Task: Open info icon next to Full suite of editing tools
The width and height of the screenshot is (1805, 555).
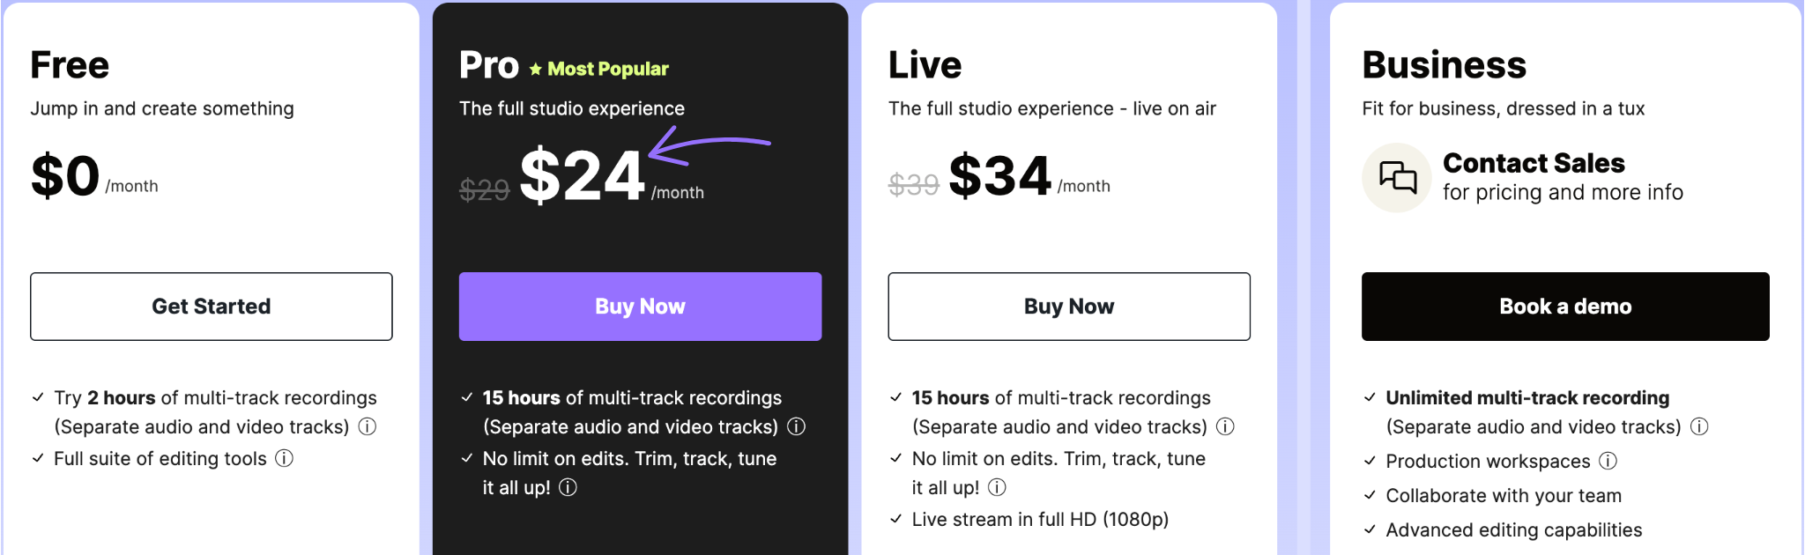Action: (x=284, y=458)
